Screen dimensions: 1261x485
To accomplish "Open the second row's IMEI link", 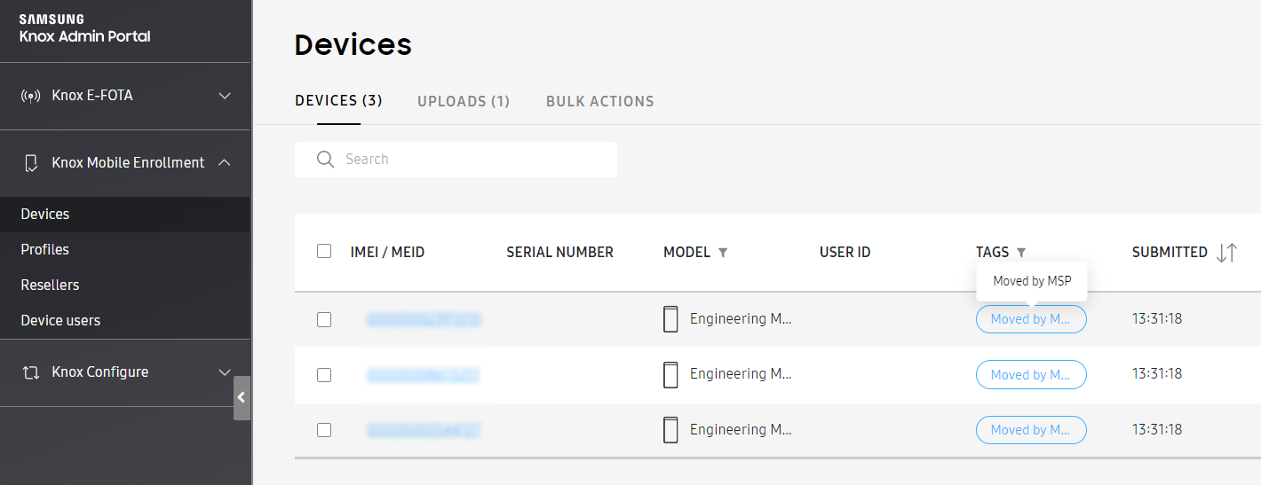I will pyautogui.click(x=424, y=375).
